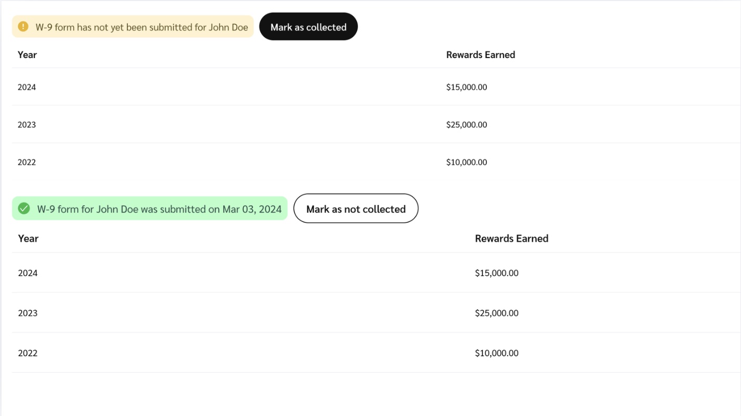The image size is (741, 416).
Task: Click the Year header beneath the yellow banner
Action: click(27, 55)
